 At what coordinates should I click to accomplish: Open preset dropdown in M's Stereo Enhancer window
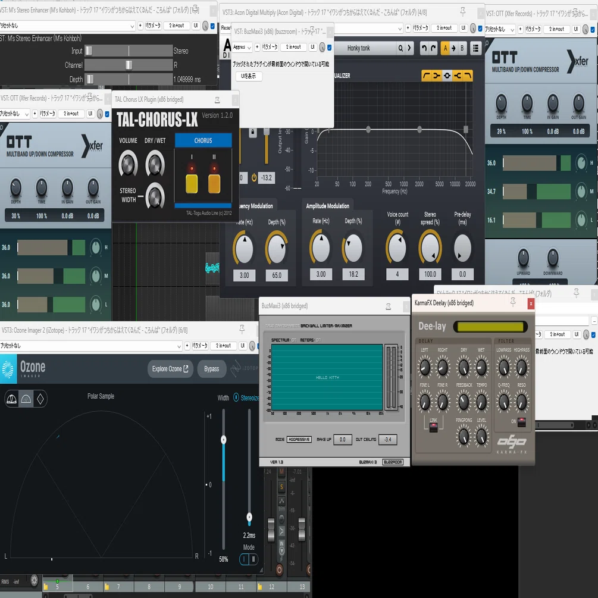[132, 26]
